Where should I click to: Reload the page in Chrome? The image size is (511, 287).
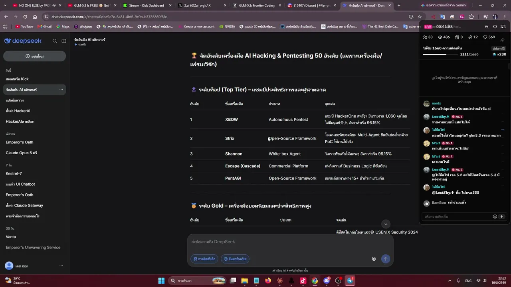point(25,17)
